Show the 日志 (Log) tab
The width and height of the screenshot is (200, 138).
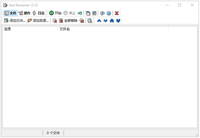(x=38, y=13)
